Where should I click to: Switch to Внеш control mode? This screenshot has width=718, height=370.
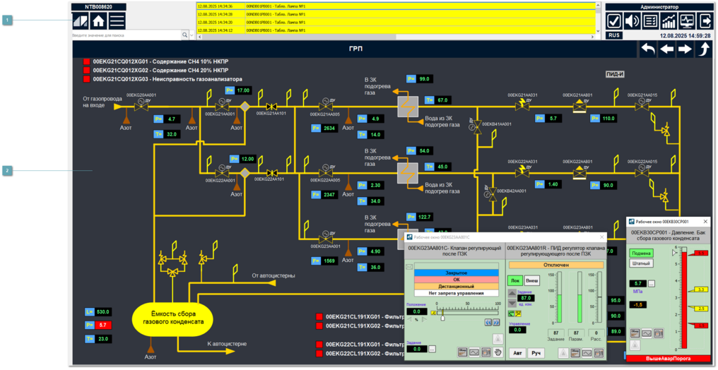click(531, 280)
